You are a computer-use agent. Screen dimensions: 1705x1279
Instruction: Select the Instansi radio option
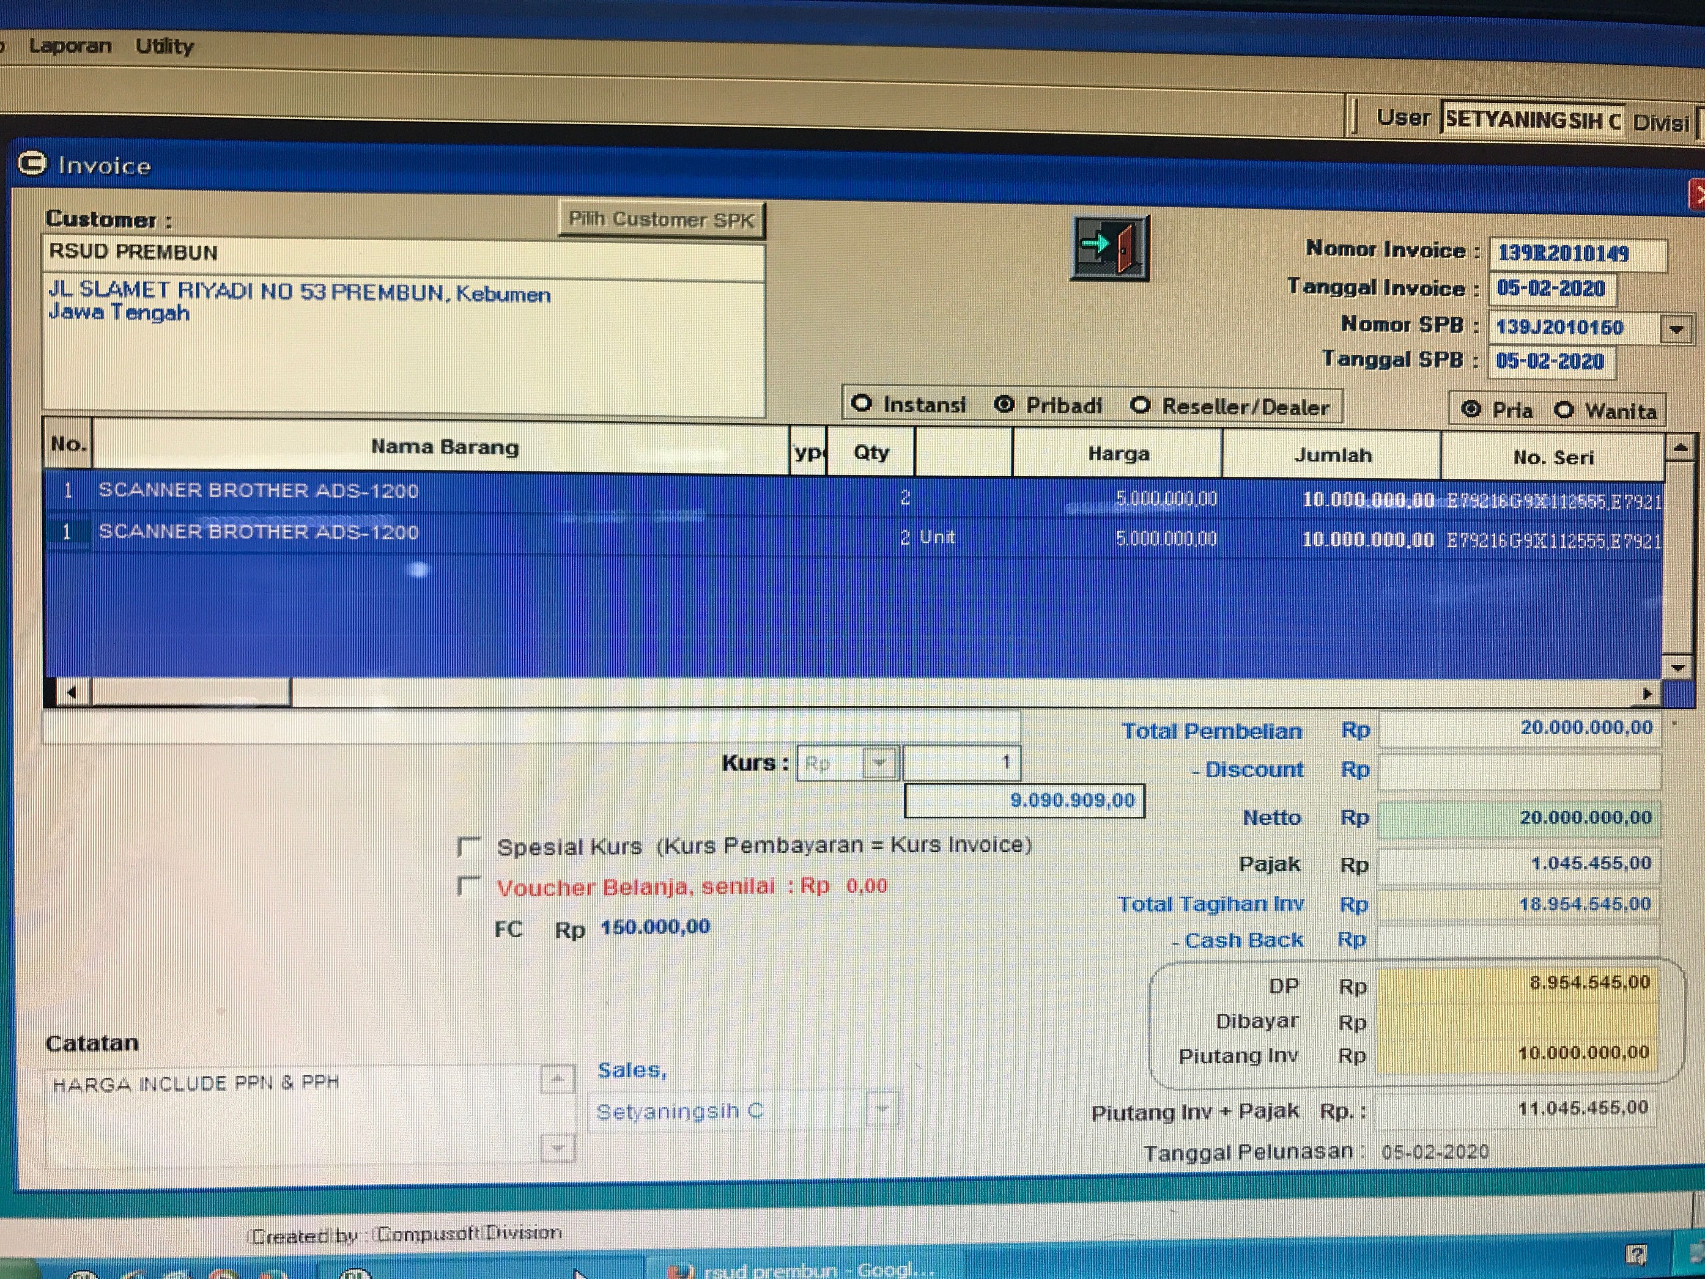(x=862, y=404)
